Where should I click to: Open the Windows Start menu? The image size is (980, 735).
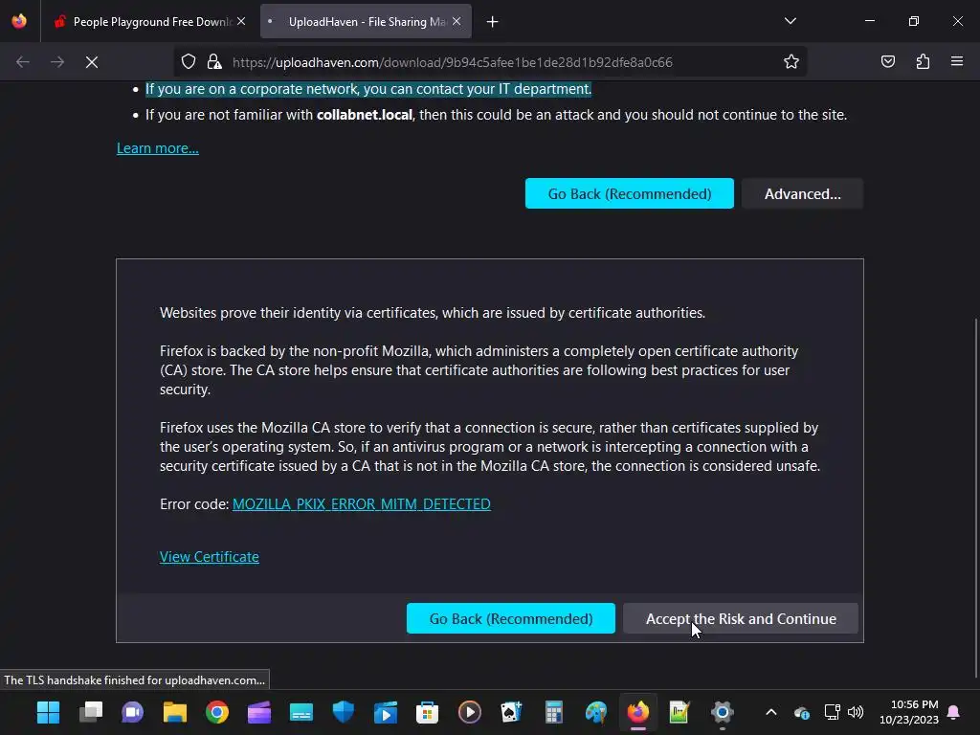(48, 712)
